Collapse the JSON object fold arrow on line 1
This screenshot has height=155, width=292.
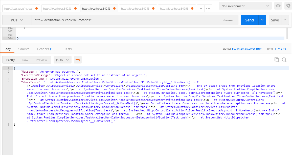[11, 68]
